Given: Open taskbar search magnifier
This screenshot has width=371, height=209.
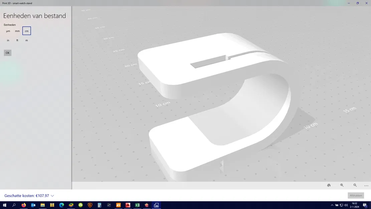Looking at the screenshot, I should 14,205.
